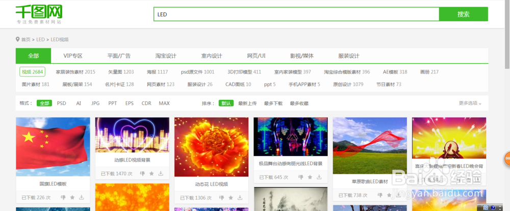This screenshot has width=510, height=211.
Task: Select 节日素材 73 subcategory
Action: tap(389, 84)
